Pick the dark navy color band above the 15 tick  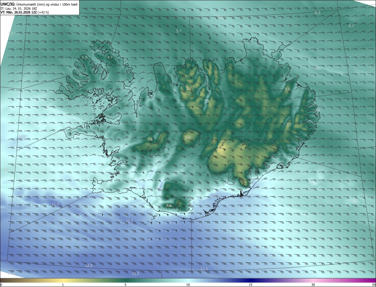(x=251, y=280)
